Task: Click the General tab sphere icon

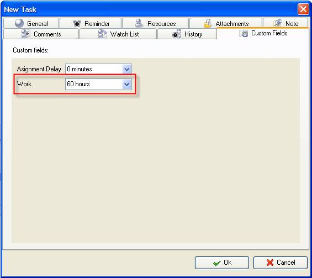Action: 19,23
